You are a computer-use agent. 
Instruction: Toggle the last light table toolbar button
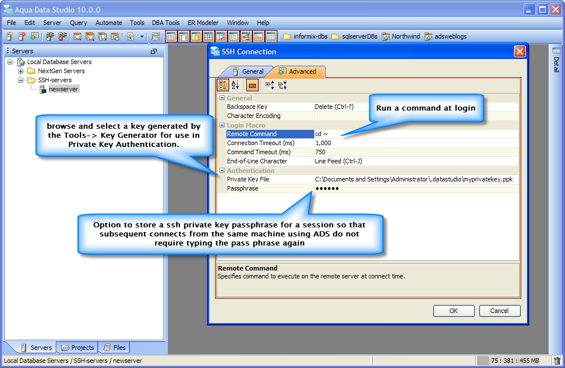point(271,36)
